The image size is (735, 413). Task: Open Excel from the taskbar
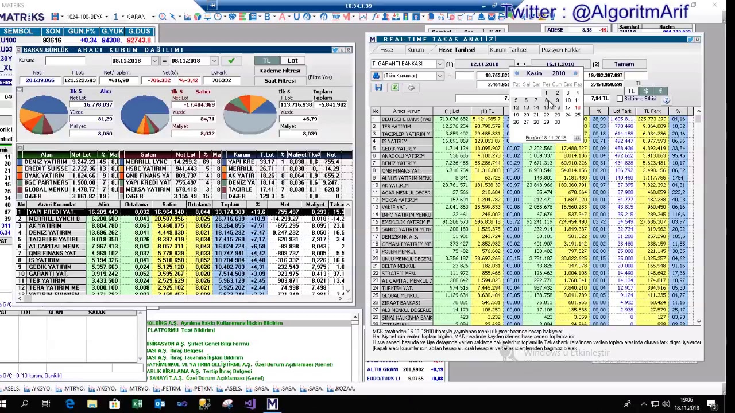[x=137, y=404]
